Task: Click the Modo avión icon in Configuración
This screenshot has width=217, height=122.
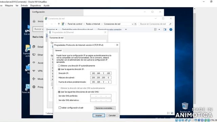Action: click(34, 79)
